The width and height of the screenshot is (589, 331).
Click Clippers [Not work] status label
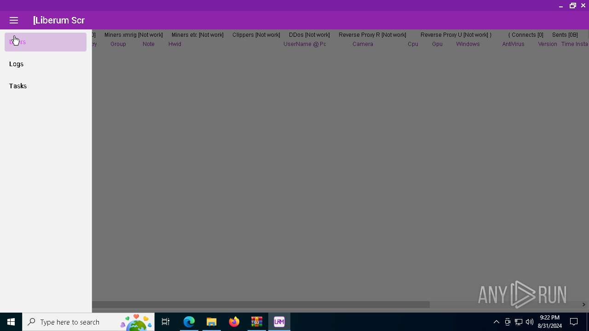(x=256, y=35)
